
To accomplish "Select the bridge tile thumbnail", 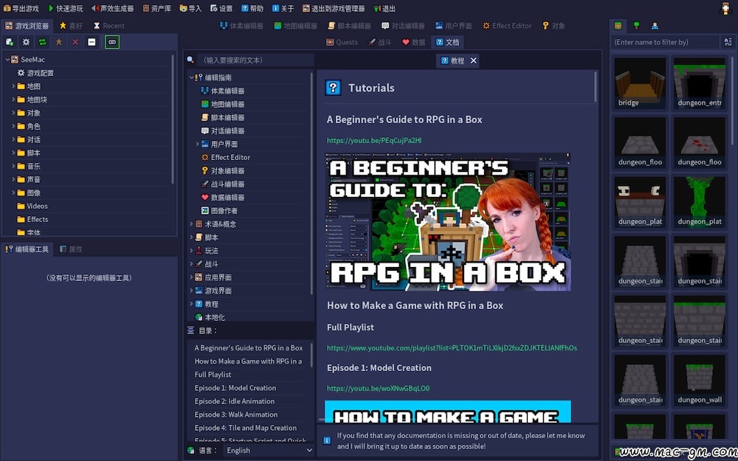I will (x=640, y=83).
